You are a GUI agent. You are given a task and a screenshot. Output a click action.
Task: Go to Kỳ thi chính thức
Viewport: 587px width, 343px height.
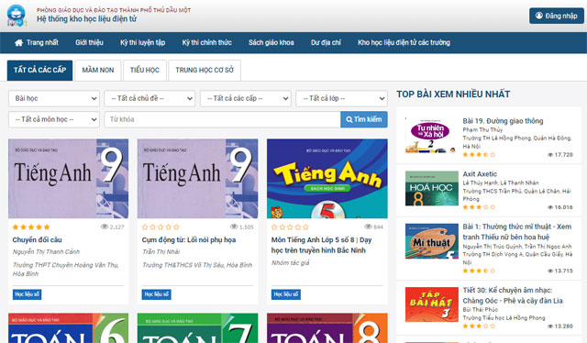(x=206, y=43)
